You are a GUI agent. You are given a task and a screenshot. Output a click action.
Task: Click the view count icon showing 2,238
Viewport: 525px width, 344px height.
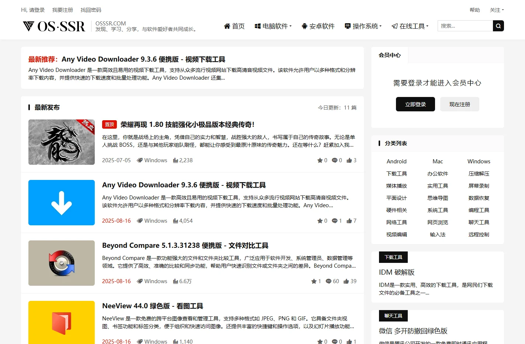(x=175, y=160)
